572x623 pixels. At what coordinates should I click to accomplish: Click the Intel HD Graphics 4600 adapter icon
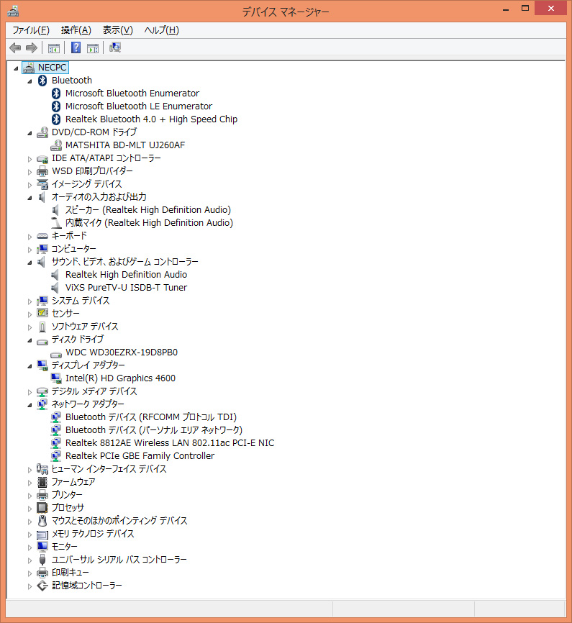click(x=56, y=378)
